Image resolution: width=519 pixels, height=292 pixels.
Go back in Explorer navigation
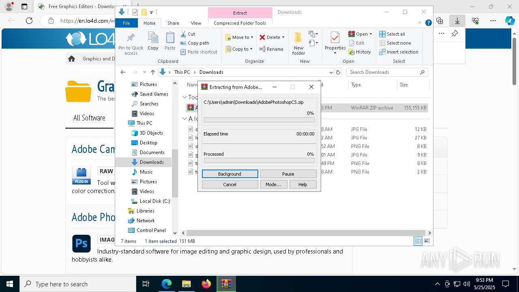(x=123, y=72)
